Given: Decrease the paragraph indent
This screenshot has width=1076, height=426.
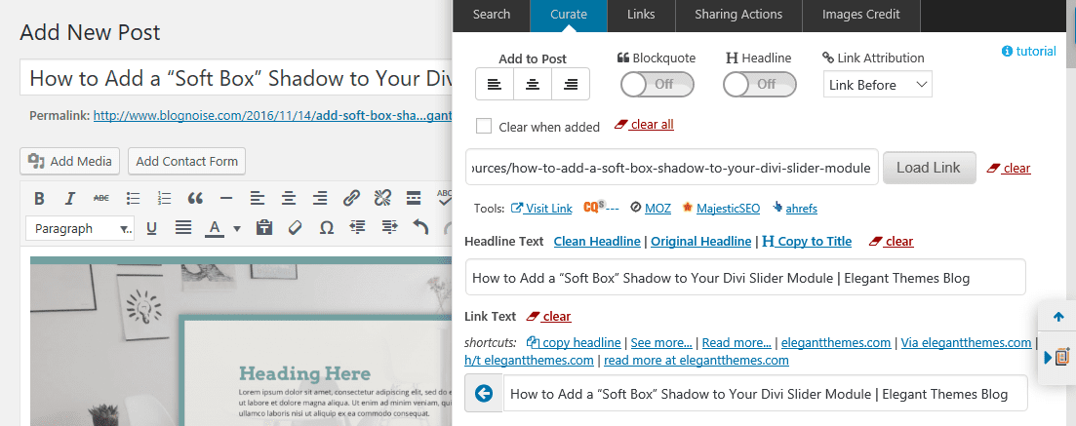Looking at the screenshot, I should (x=358, y=228).
